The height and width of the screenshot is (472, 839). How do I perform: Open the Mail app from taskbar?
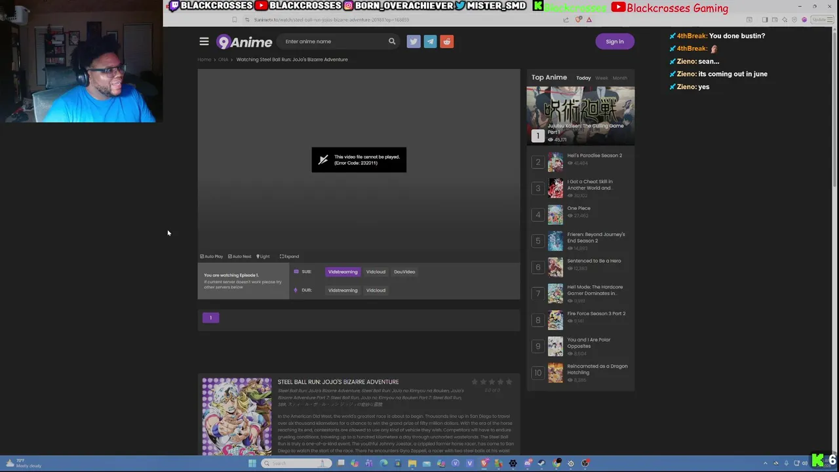coord(427,463)
